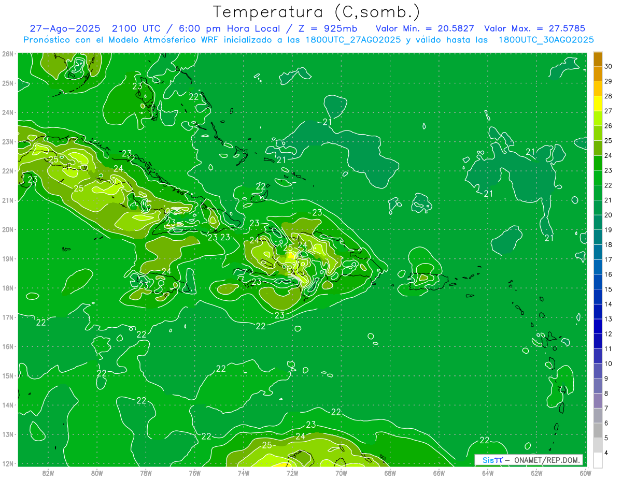Click the '20N' latitude axis label
The image size is (622, 480).
[x=8, y=229]
